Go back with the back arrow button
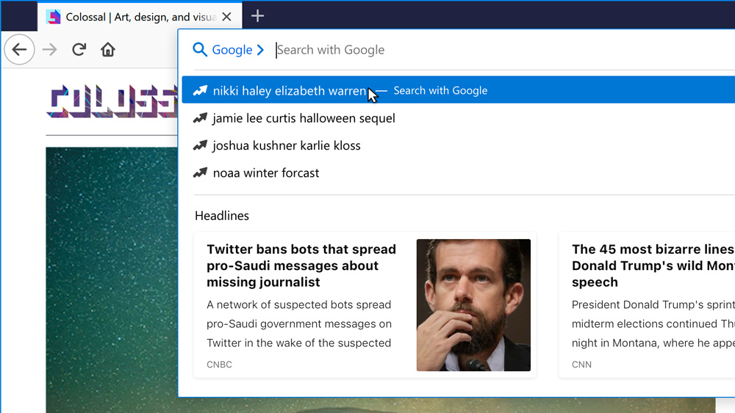735x413 pixels. pyautogui.click(x=19, y=50)
